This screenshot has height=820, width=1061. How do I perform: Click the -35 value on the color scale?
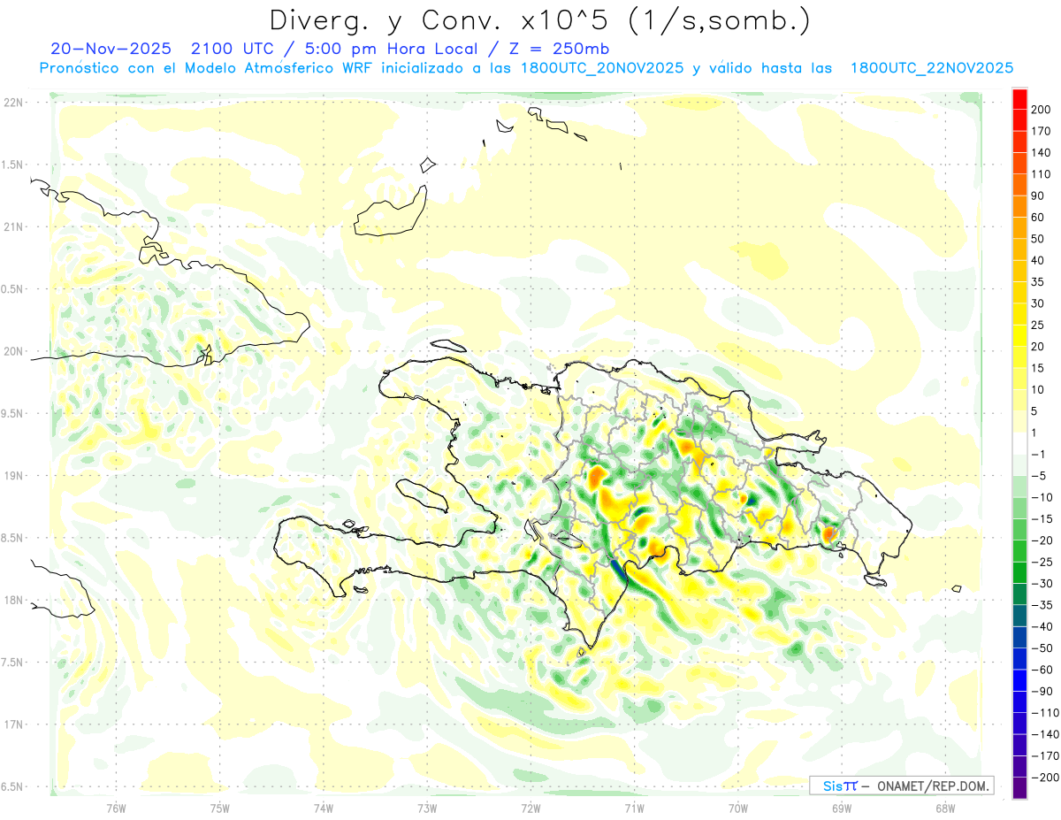point(1041,605)
